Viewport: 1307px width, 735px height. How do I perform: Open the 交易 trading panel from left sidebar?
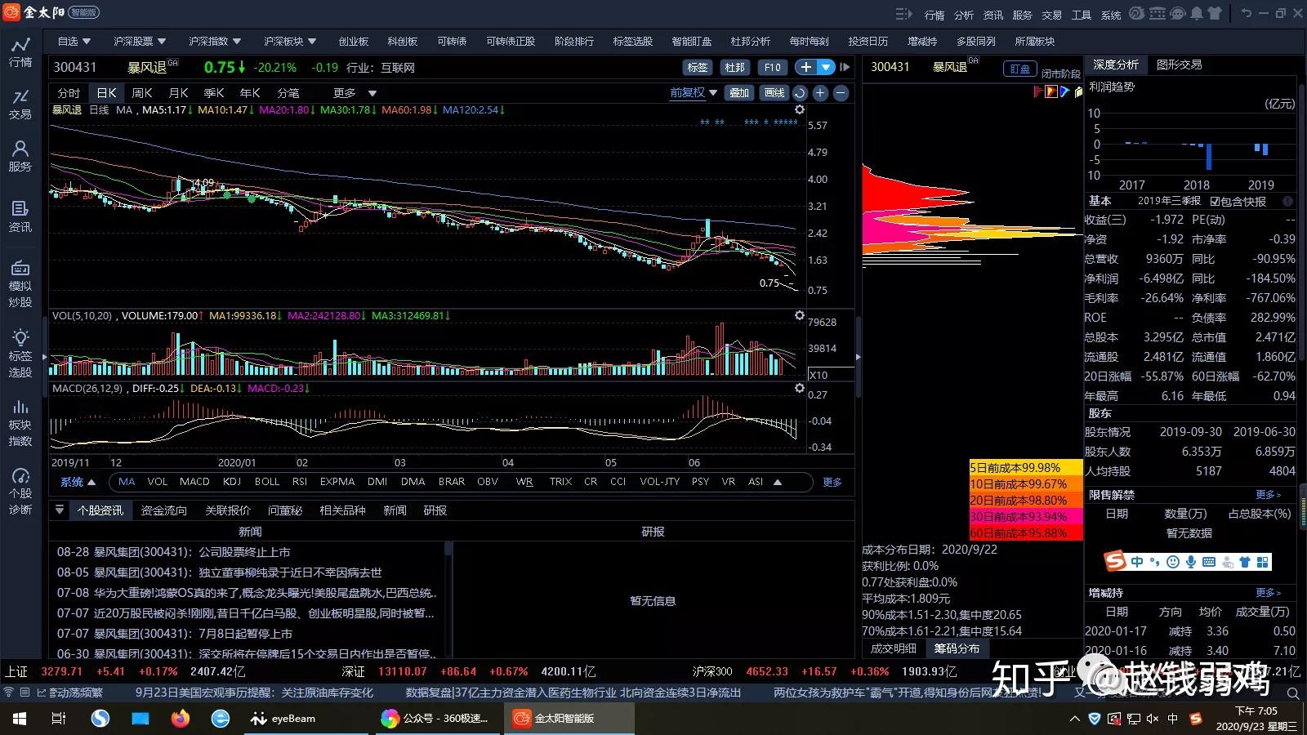pos(20,105)
